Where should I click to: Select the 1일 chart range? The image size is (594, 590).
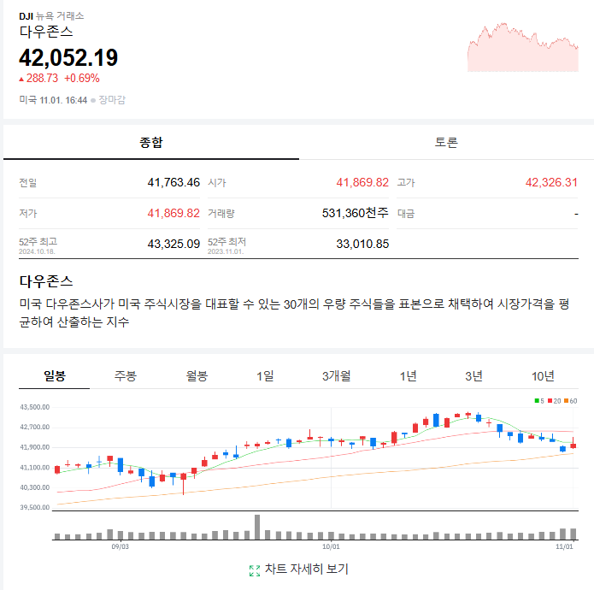[x=265, y=376]
